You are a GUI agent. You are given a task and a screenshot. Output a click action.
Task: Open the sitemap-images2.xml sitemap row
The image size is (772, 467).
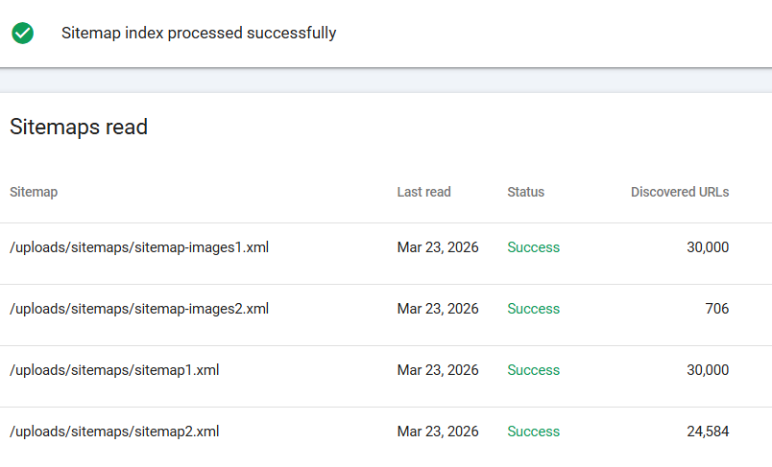[x=139, y=309]
